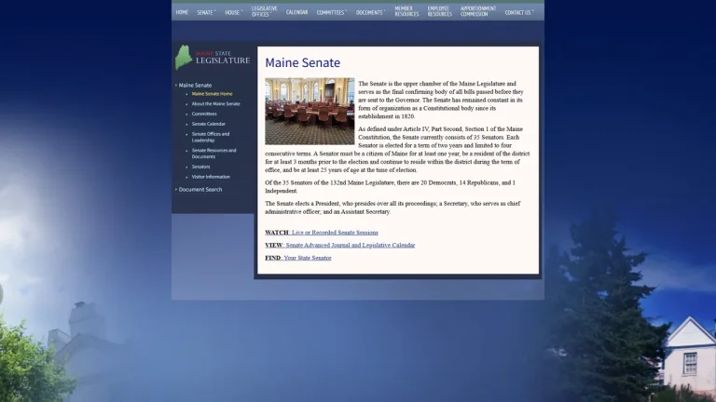Collapse the Maine Senate sidebar section

click(x=195, y=86)
